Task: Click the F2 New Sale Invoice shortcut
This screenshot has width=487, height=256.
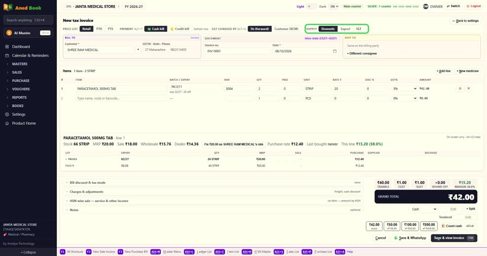Action: 100,251
